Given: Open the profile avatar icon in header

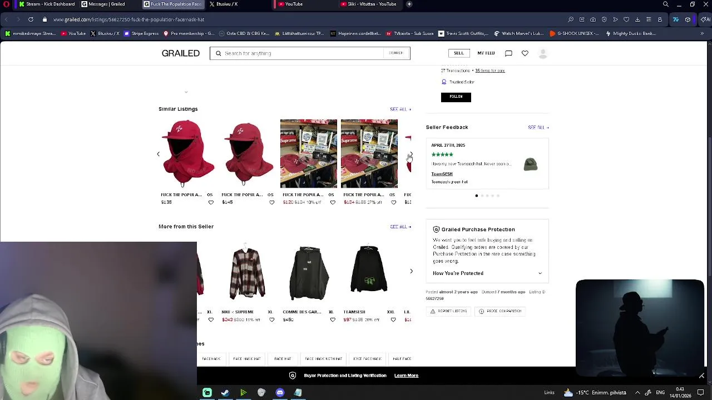Looking at the screenshot, I should pos(543,53).
